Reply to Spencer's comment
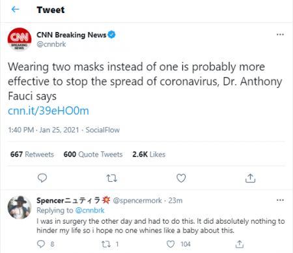 coord(41,244)
